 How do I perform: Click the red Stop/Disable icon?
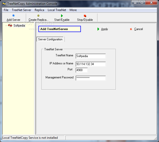point(85,16)
